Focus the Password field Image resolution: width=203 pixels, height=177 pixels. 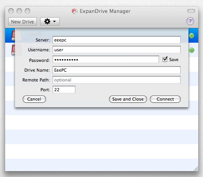coord(106,60)
